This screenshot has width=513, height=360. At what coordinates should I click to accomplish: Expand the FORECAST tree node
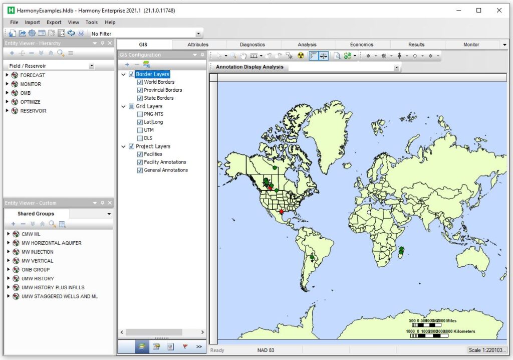click(7, 75)
